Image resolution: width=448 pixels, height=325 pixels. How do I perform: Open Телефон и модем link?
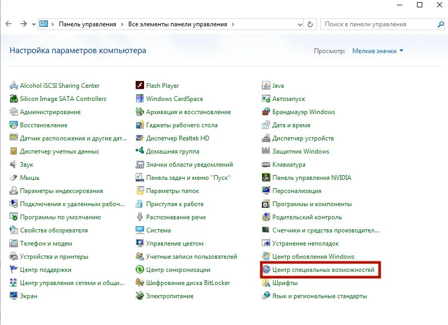46,243
